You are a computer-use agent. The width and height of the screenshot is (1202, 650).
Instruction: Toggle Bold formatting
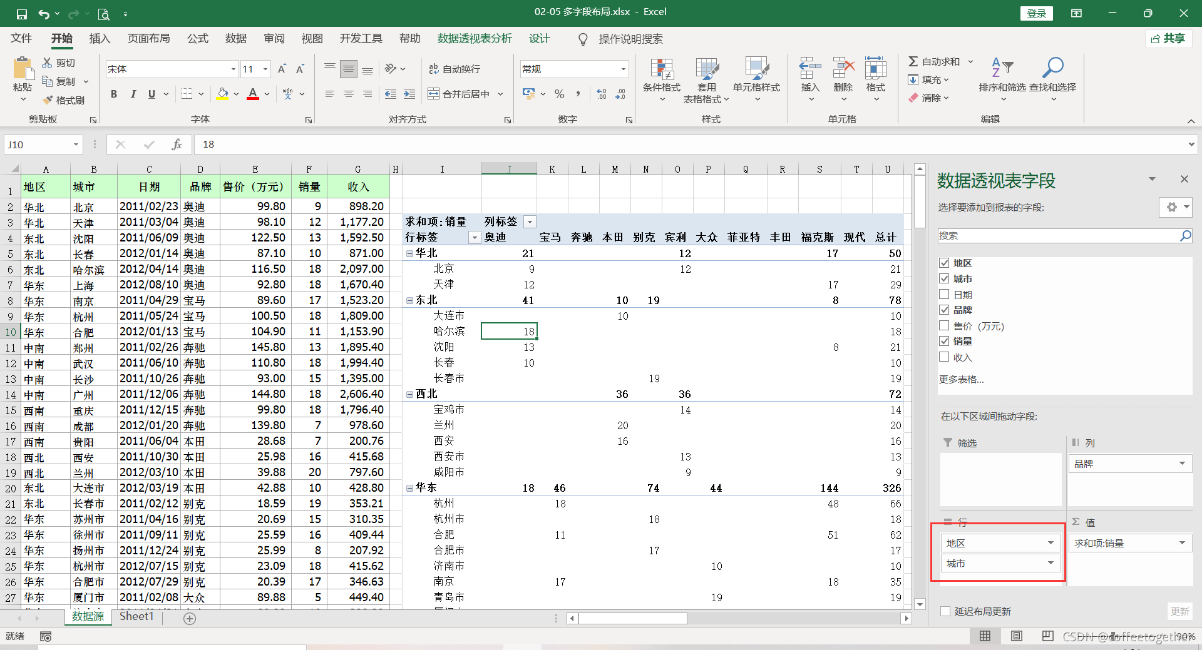tap(114, 94)
